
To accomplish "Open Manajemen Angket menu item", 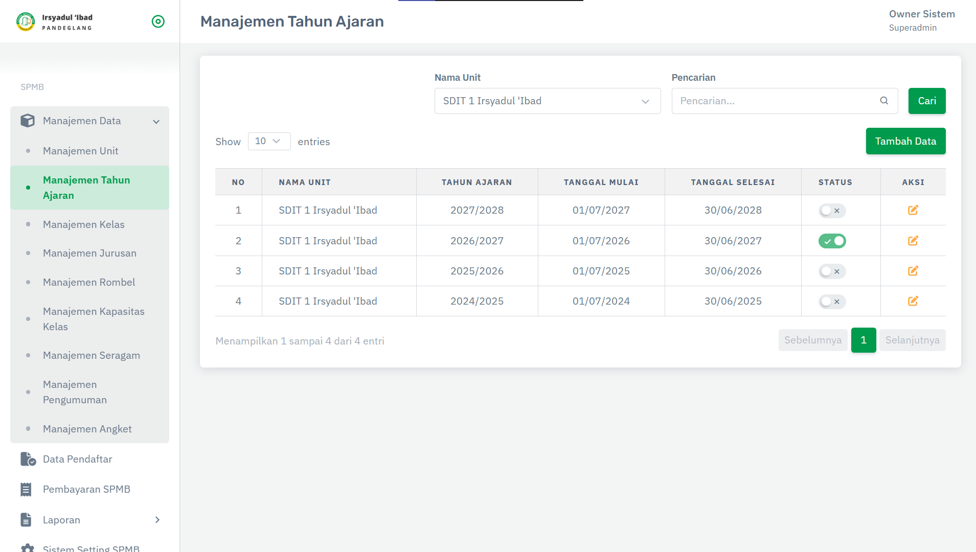I will point(89,429).
